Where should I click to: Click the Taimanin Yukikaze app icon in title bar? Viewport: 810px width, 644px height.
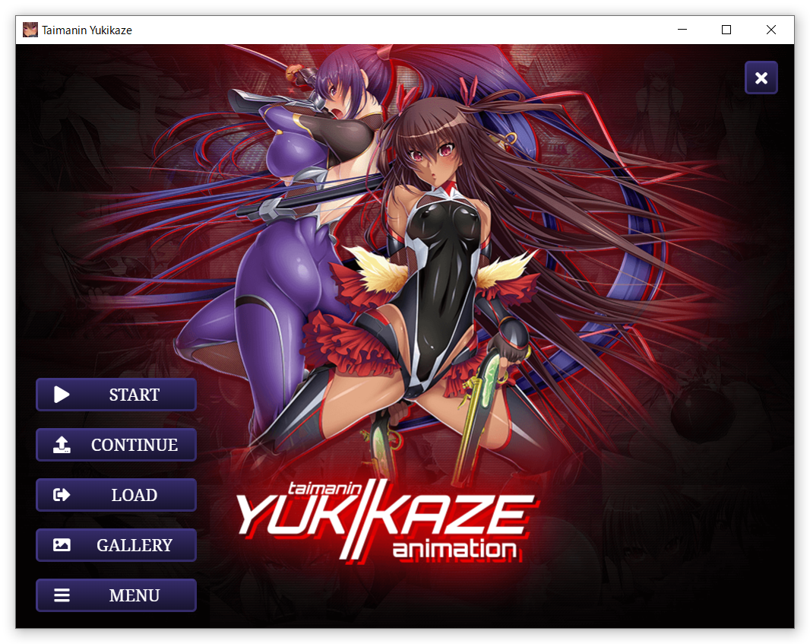[30, 30]
